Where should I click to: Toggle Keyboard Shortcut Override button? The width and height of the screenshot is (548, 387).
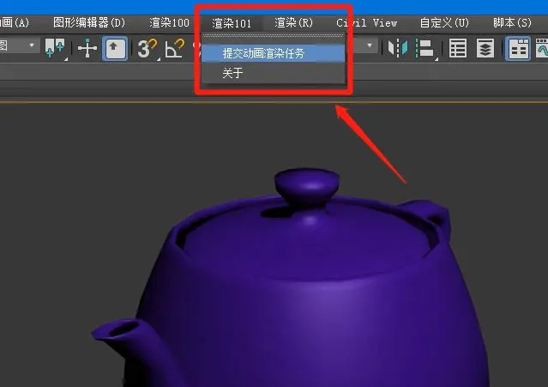click(115, 48)
